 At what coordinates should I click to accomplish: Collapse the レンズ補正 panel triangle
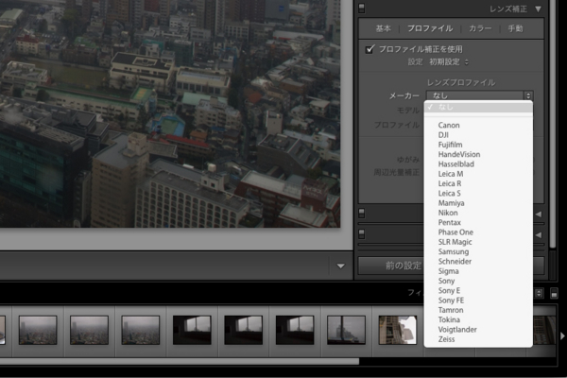(x=538, y=9)
